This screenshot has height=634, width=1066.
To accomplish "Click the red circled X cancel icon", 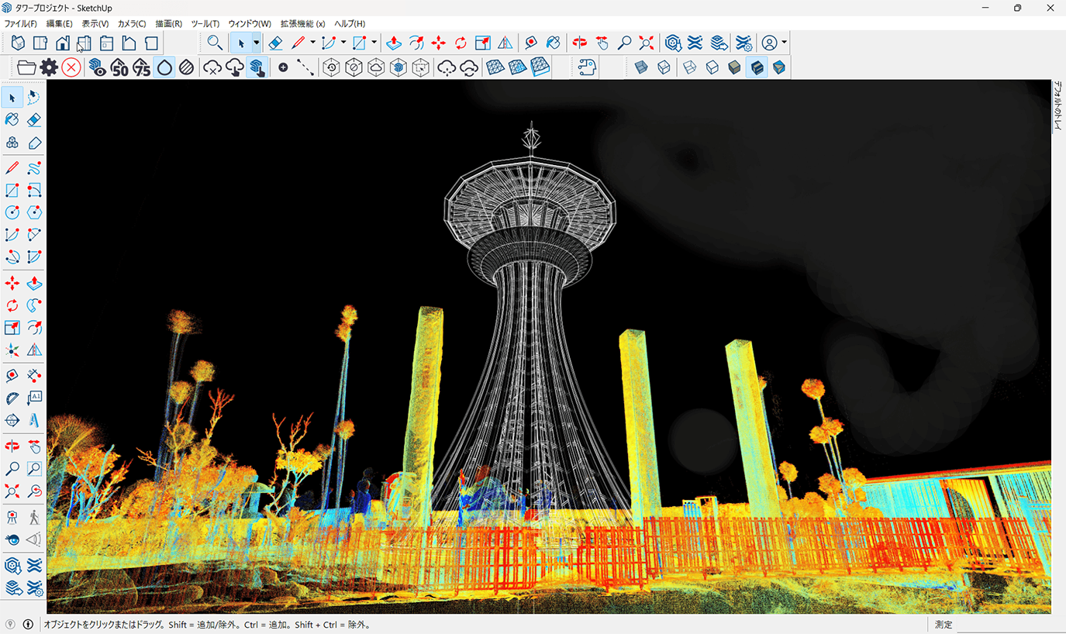I will coord(71,68).
